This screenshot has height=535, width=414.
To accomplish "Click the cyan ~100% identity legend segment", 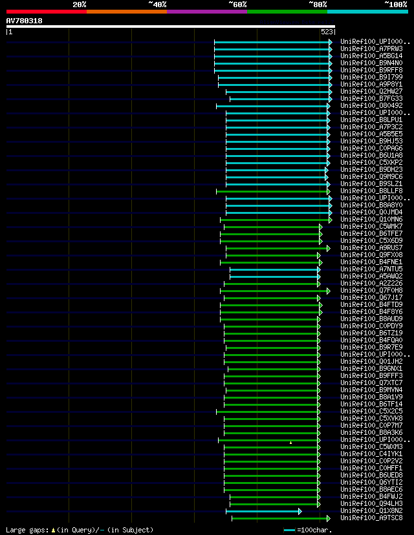I will 367,12.
